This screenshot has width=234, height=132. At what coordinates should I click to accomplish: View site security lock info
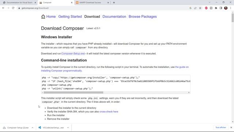(19, 8)
